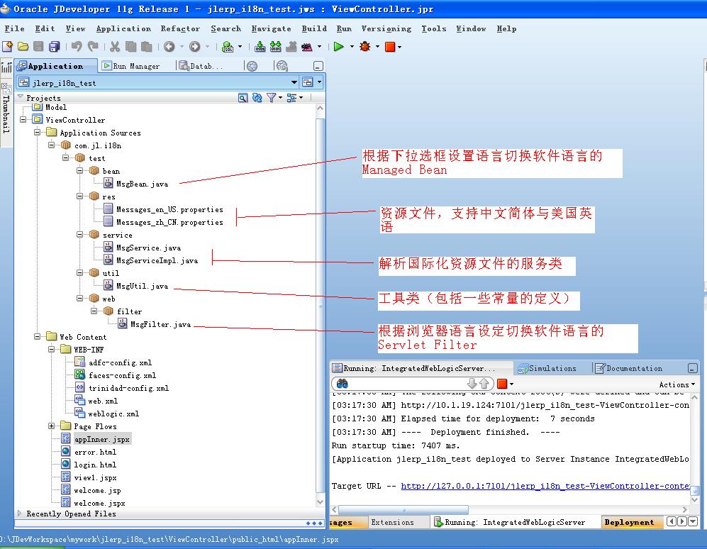
Task: Select appInner.jspx in Web Content
Action: 102,439
